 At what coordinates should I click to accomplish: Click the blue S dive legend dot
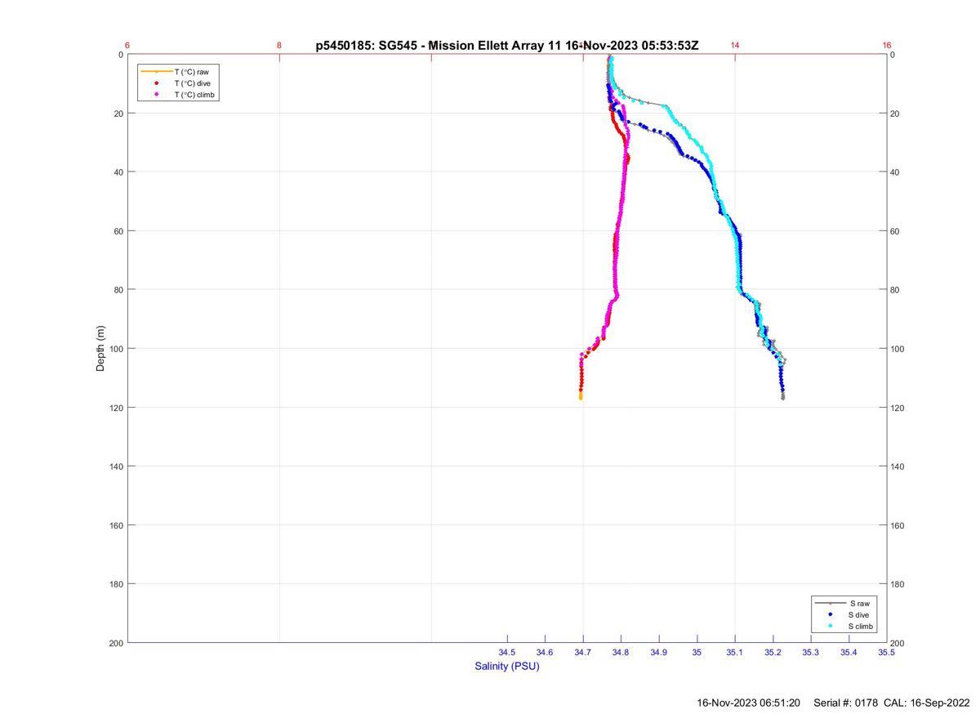pyautogui.click(x=830, y=614)
